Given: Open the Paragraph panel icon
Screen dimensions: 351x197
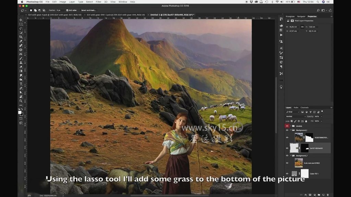Looking at the screenshot, I should [281, 67].
